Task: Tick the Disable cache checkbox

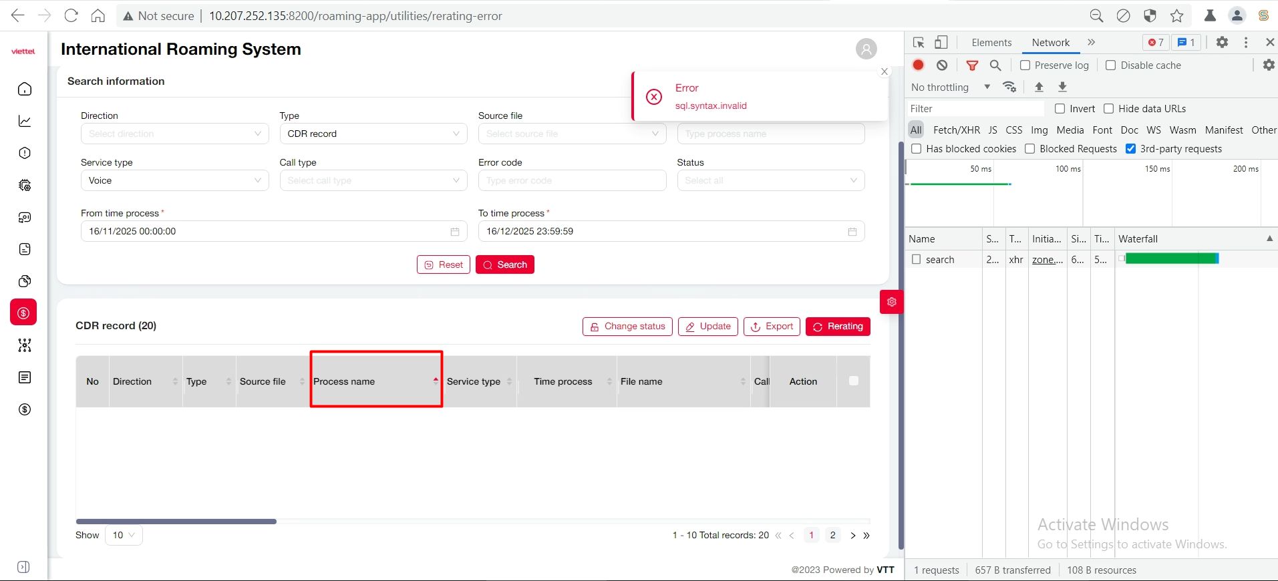Action: 1110,65
